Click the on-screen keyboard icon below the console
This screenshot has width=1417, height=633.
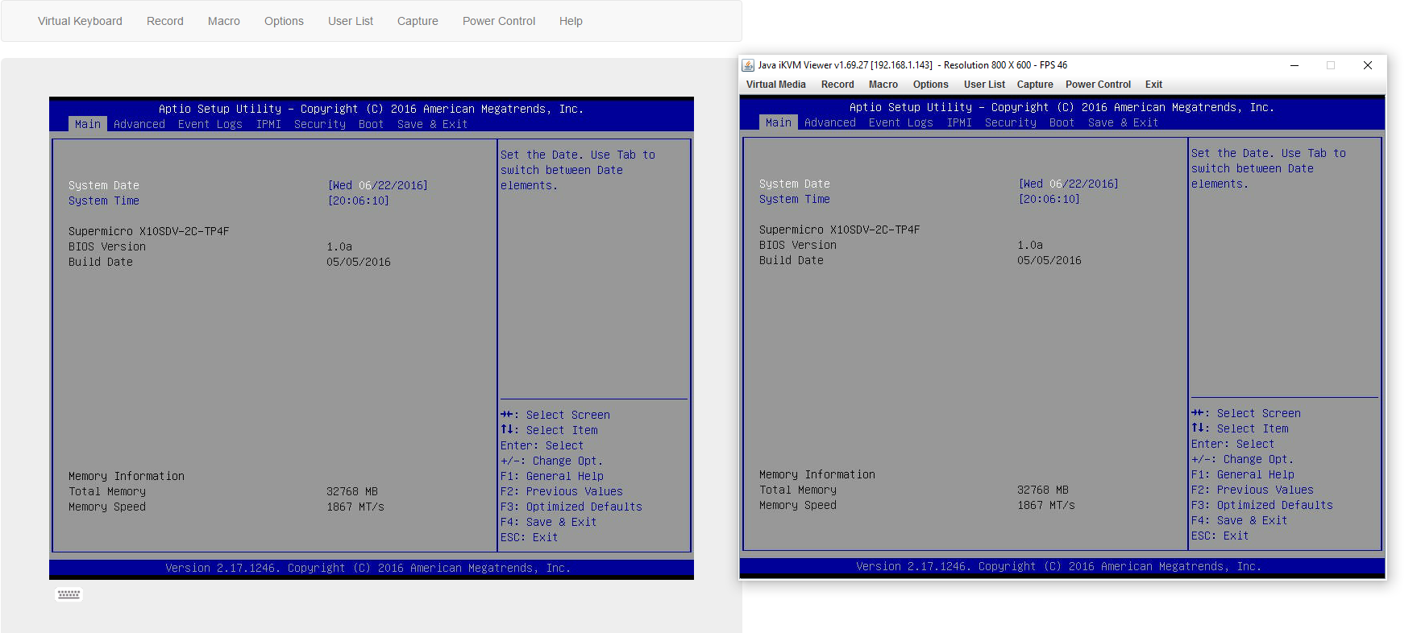point(69,594)
